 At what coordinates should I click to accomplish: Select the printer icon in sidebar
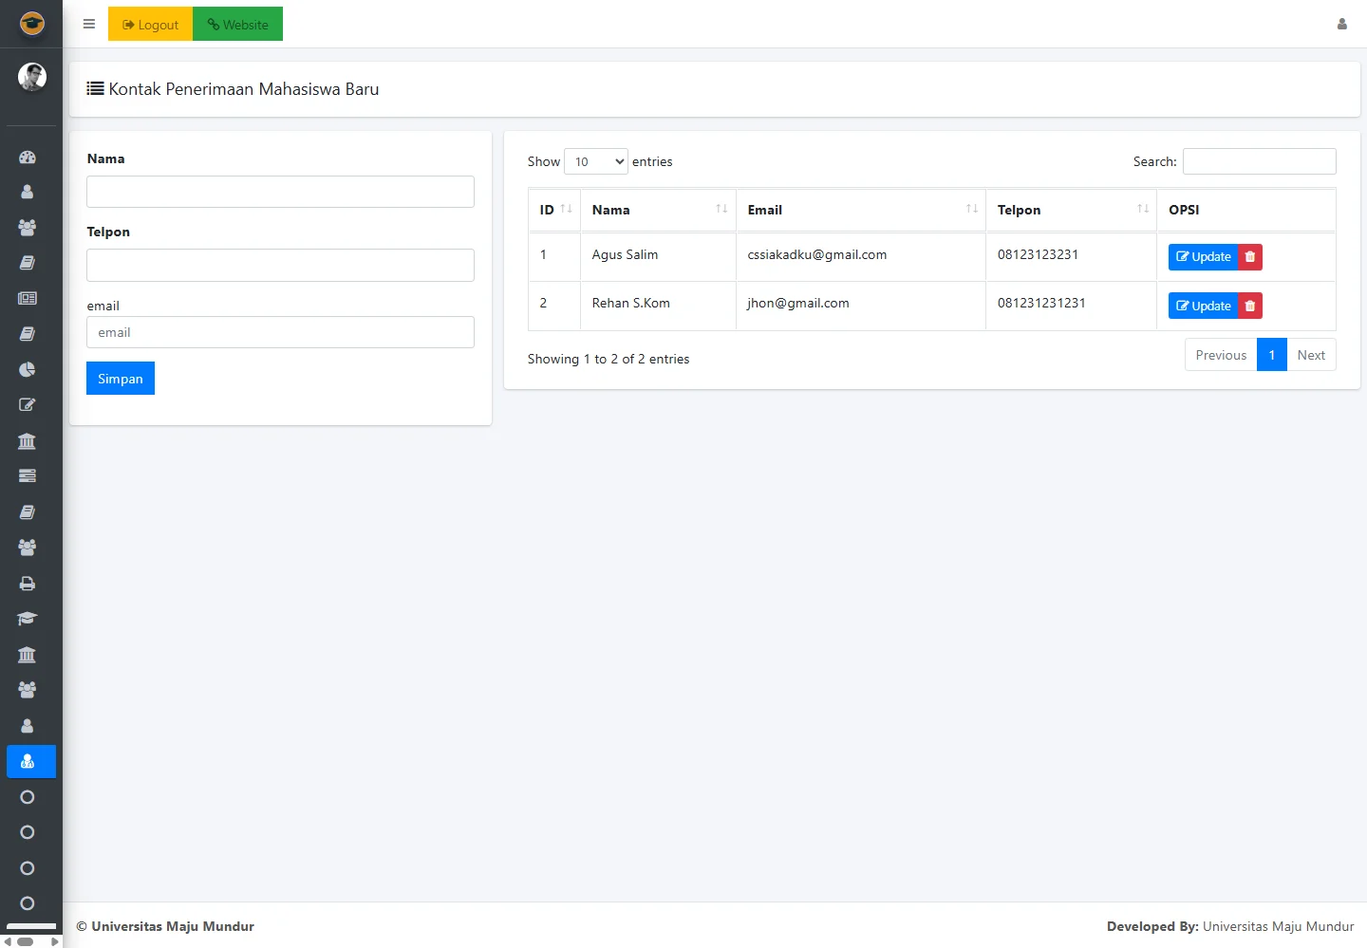point(28,584)
